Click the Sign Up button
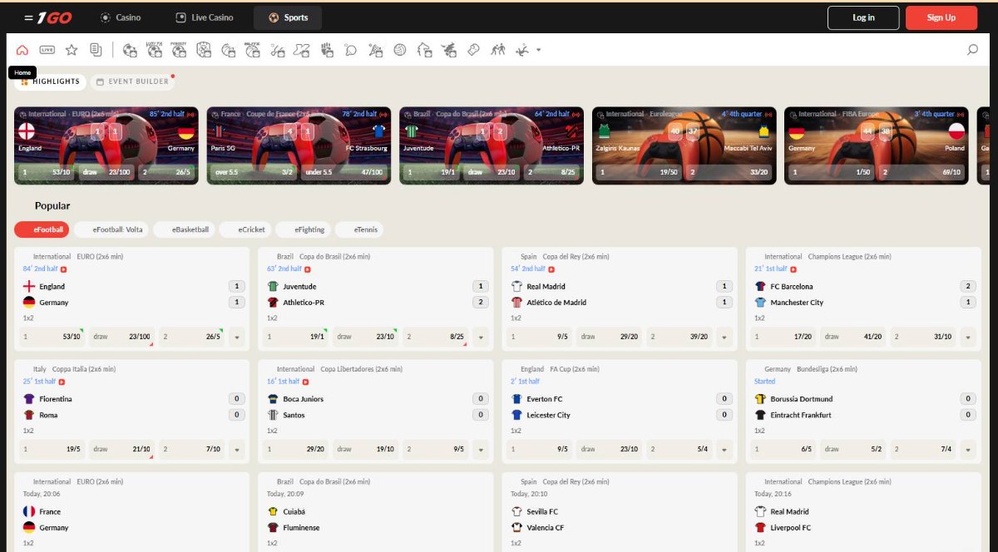 click(x=941, y=17)
